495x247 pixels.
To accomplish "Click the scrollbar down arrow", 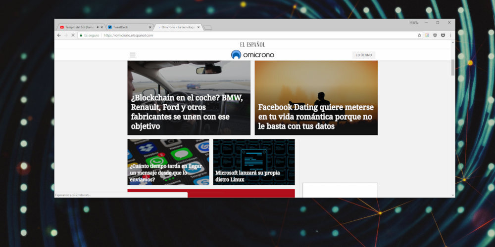I will pos(453,195).
